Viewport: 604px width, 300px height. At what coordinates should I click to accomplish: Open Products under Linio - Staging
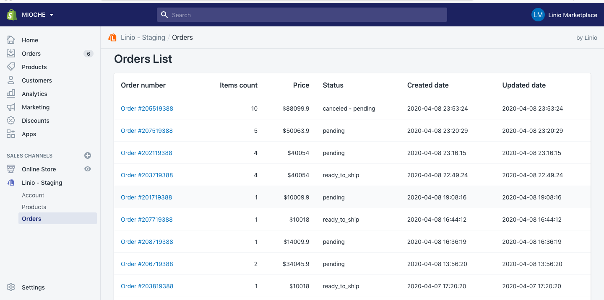[34, 207]
